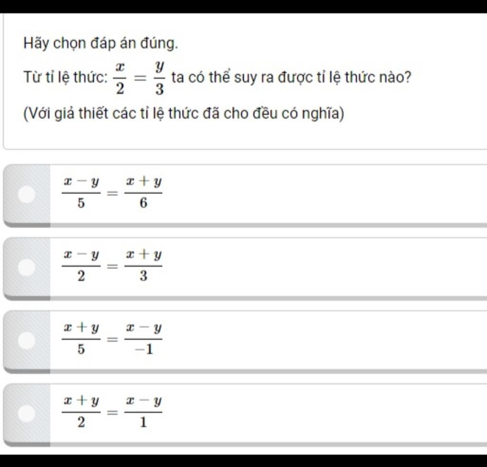Click the (x−y)/5 fraction in the first answer
Screen dimensions: 487x467
click(81, 193)
